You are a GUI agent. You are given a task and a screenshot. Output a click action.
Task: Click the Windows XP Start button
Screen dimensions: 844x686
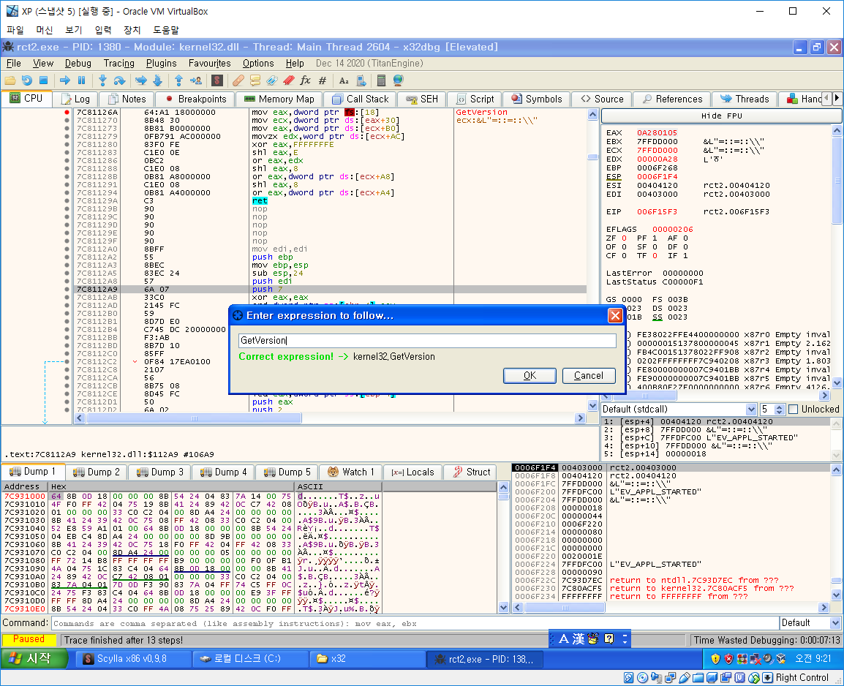coord(34,658)
